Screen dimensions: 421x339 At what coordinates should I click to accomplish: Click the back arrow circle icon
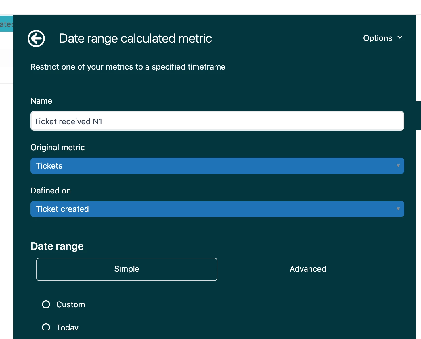click(36, 38)
